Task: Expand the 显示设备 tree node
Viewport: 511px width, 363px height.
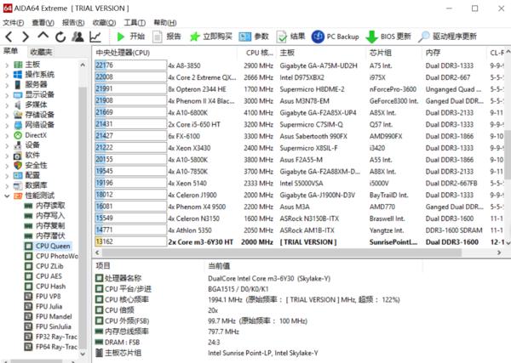Action: tap(7, 95)
